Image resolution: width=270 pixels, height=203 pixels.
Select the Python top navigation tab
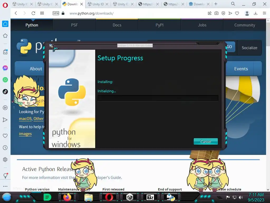(x=32, y=25)
